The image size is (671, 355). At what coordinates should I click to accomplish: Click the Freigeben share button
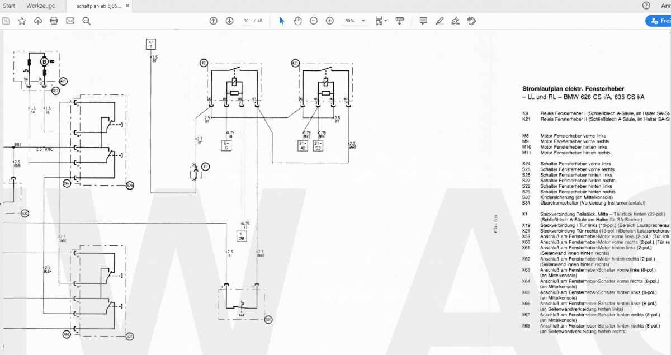click(659, 21)
